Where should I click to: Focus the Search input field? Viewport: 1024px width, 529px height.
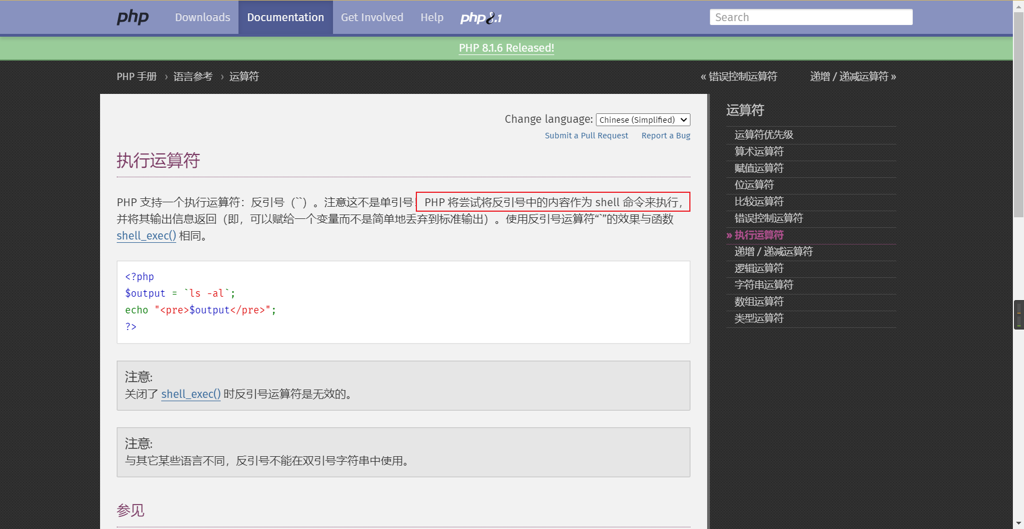811,17
